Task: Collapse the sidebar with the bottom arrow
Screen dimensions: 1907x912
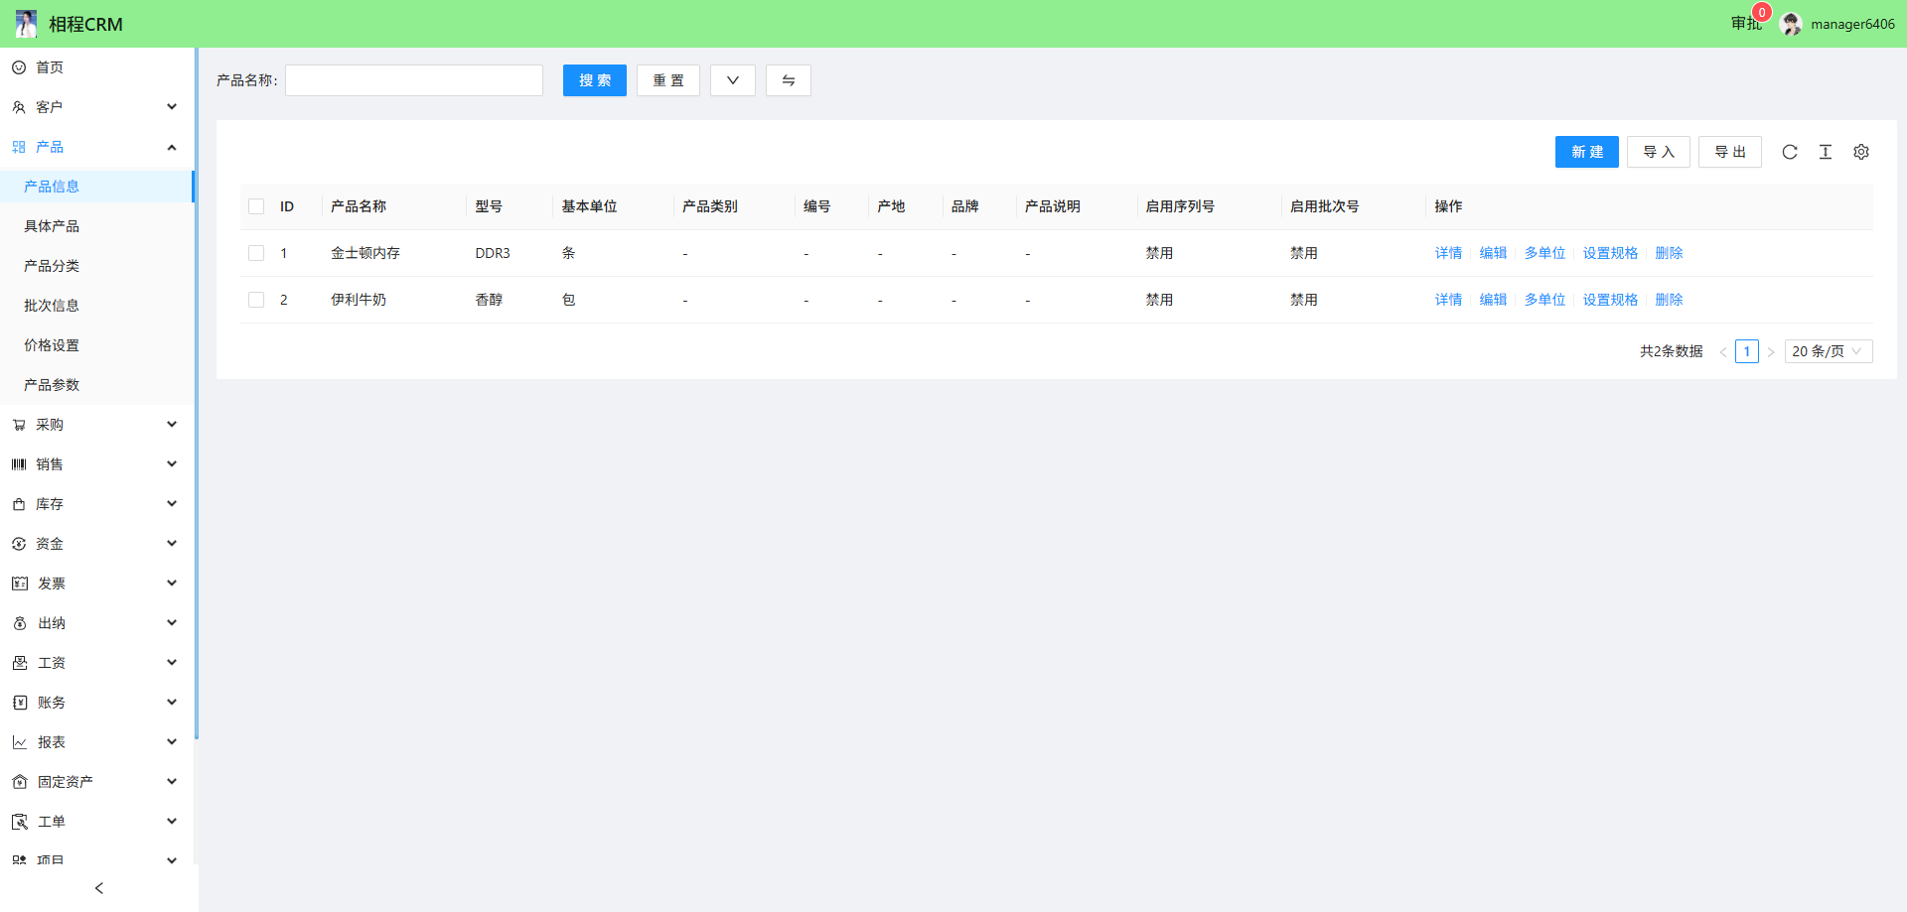Action: pyautogui.click(x=99, y=888)
